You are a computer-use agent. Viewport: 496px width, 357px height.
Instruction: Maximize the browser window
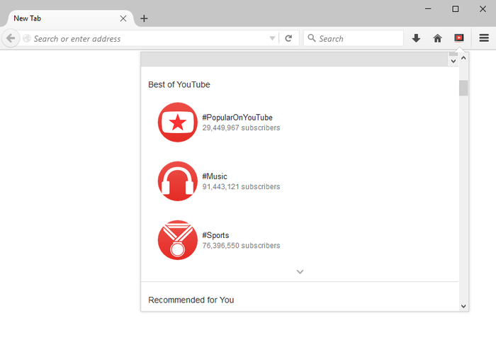point(455,8)
